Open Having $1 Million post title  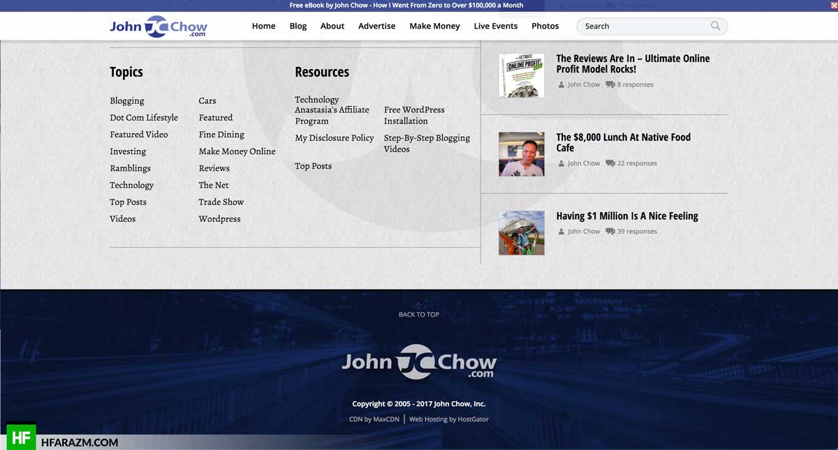click(x=627, y=216)
